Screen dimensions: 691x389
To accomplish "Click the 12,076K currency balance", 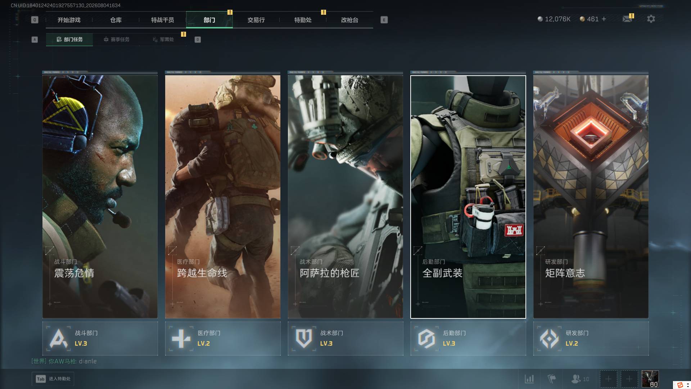I will (557, 19).
